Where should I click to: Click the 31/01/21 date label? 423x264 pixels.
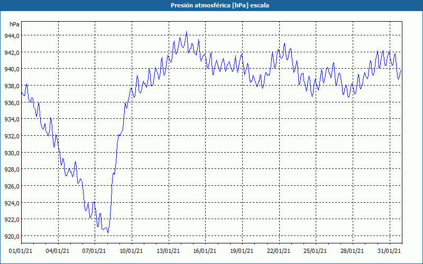[389, 251]
